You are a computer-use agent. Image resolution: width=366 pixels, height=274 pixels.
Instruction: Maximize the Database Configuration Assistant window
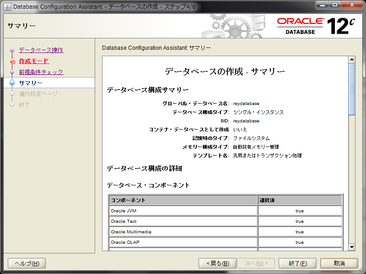pyautogui.click(x=334, y=5)
